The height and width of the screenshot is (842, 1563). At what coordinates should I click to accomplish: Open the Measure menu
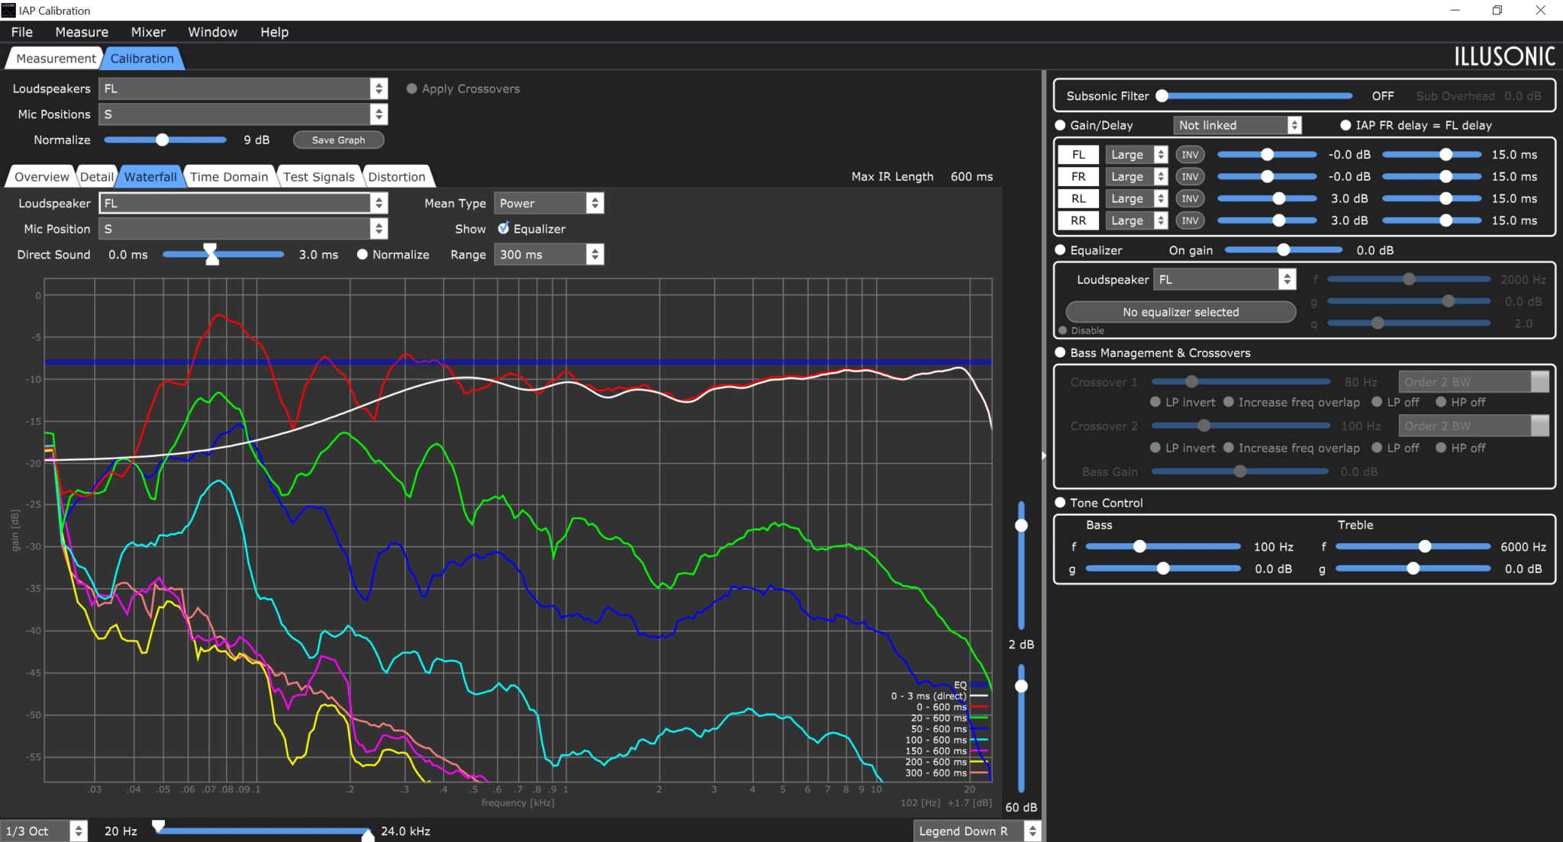[82, 32]
